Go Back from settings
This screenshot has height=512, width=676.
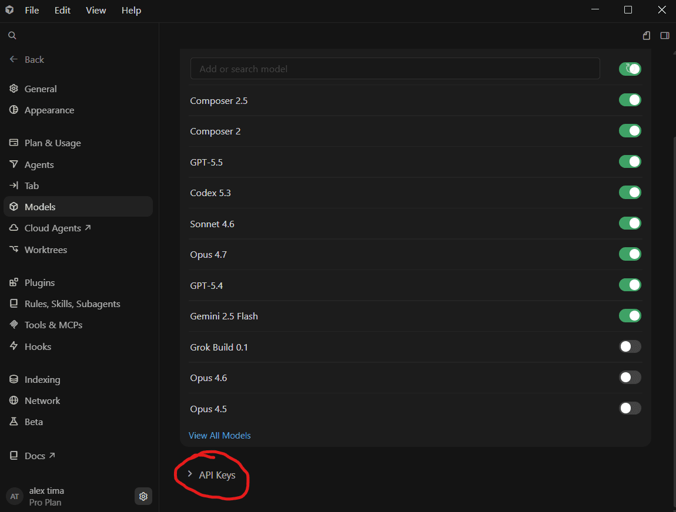(x=26, y=59)
